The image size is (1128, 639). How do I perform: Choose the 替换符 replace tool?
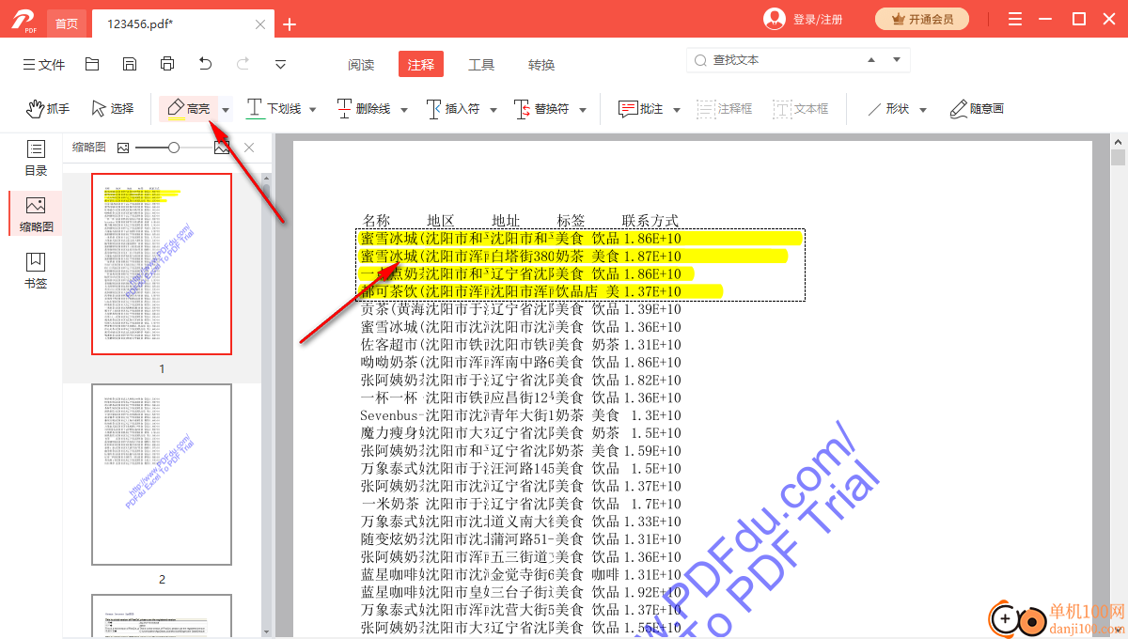click(x=541, y=109)
